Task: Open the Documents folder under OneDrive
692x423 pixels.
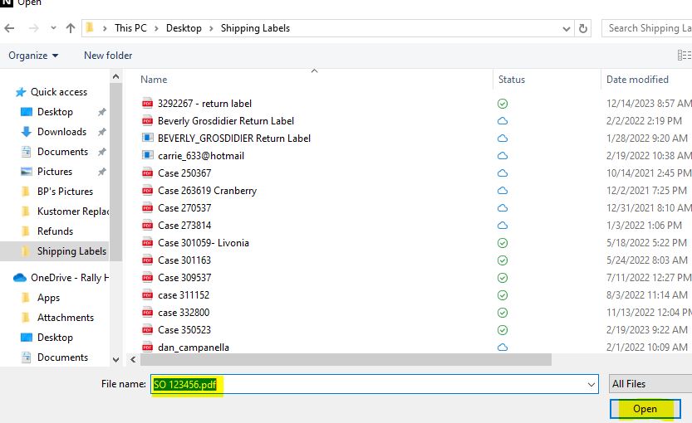Action: point(62,357)
